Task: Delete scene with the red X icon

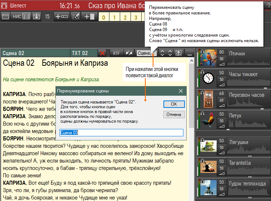Action: click(x=102, y=53)
